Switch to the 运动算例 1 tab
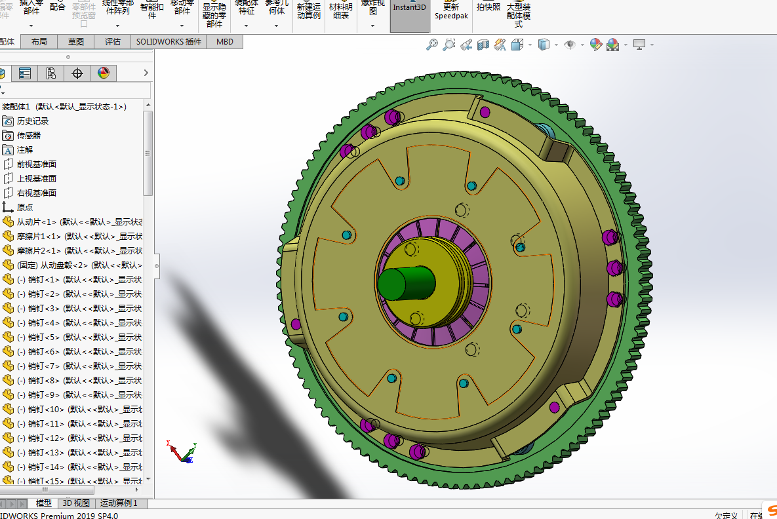 pyautogui.click(x=119, y=503)
